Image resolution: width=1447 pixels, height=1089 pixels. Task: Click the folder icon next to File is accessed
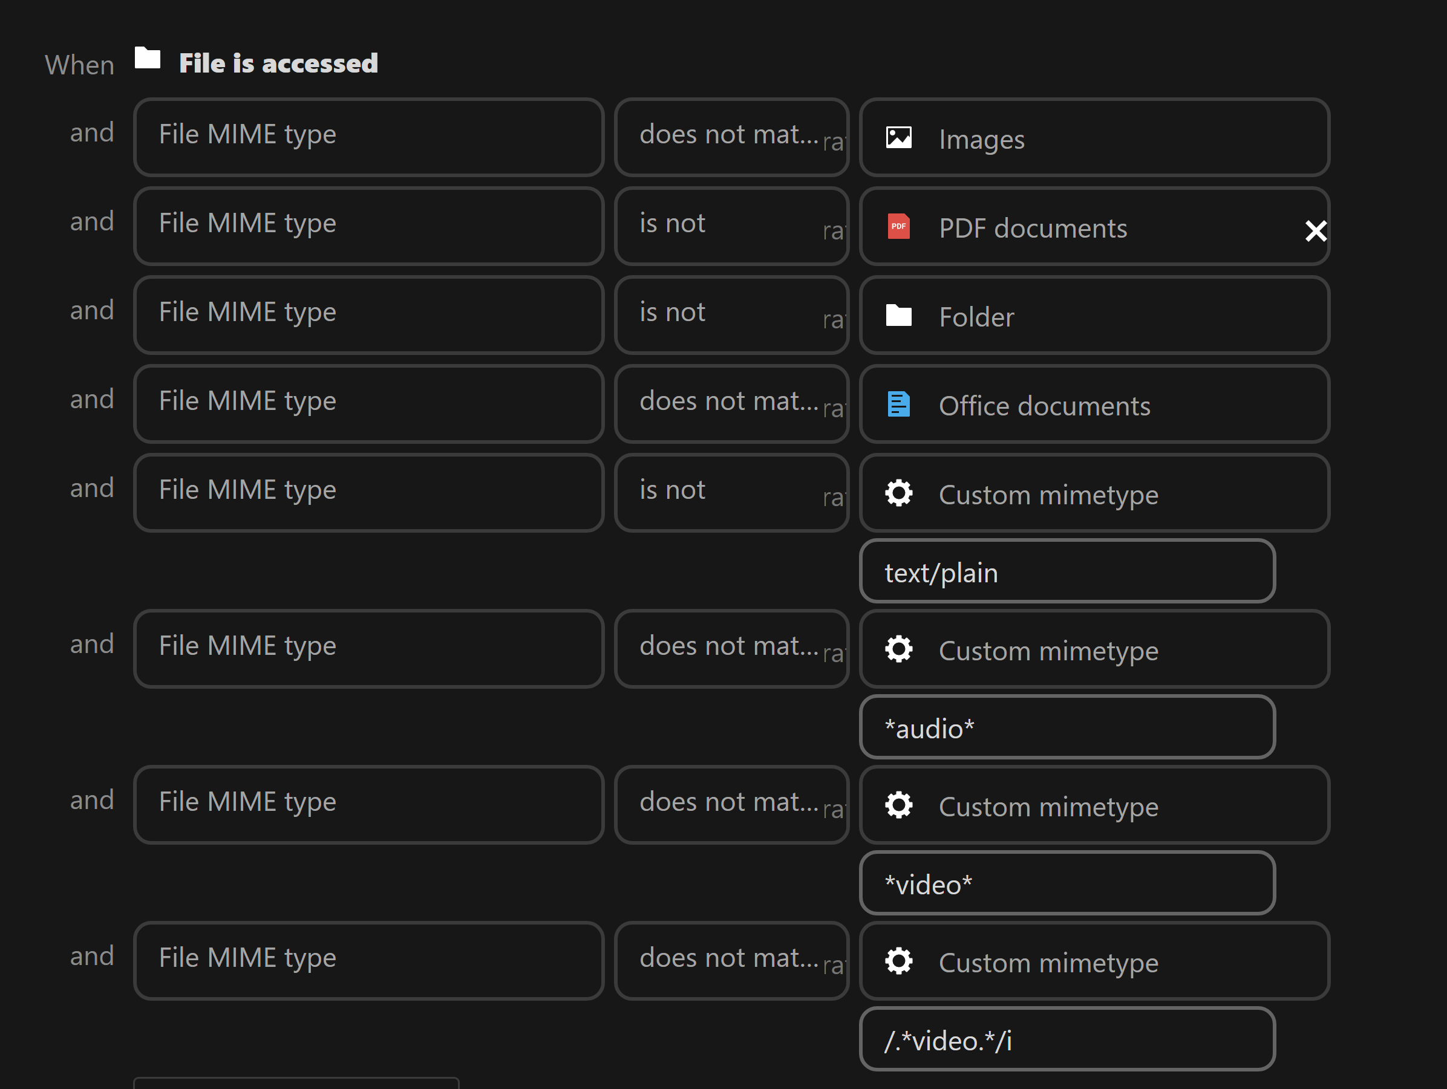[147, 59]
